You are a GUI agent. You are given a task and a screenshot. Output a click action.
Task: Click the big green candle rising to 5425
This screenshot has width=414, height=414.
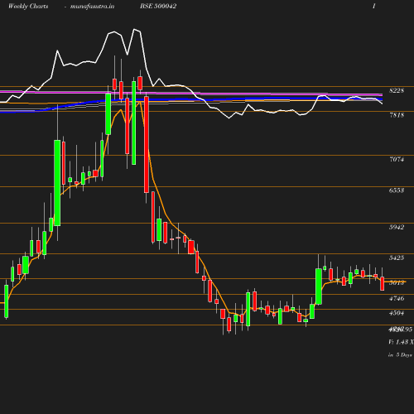pyautogui.click(x=319, y=286)
